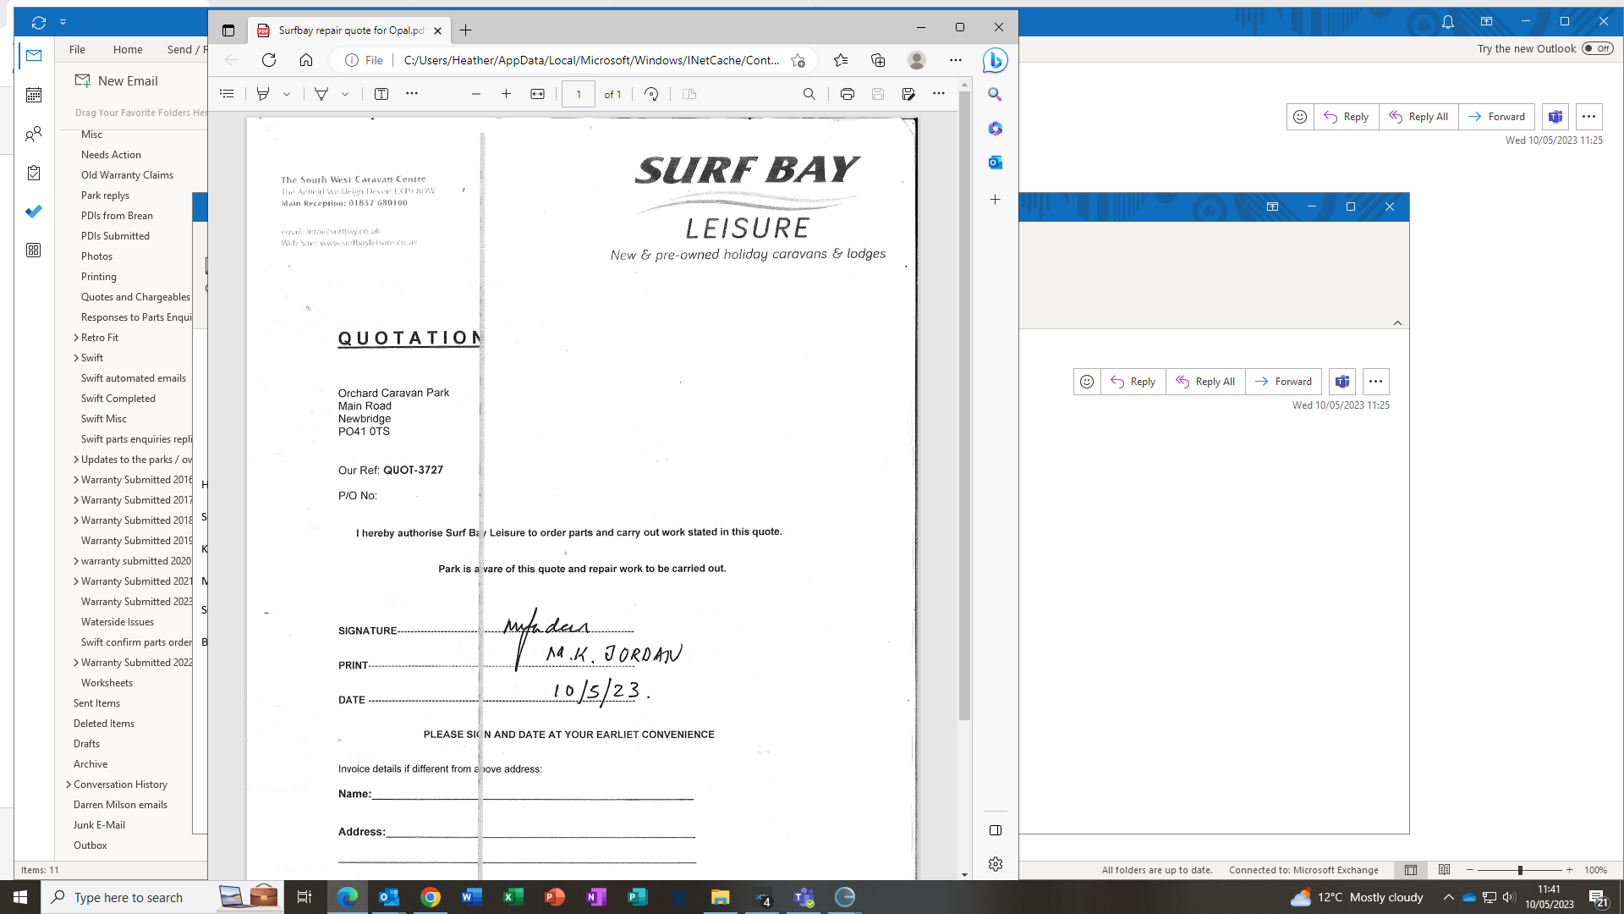The width and height of the screenshot is (1624, 914).
Task: Click the zoom in plus button
Action: click(x=506, y=94)
